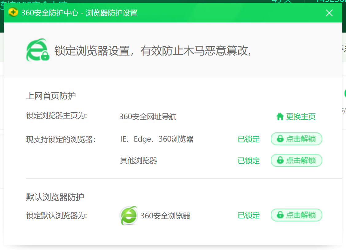Unlock IE, Edge, 360浏览器 homepage lock

click(296, 139)
